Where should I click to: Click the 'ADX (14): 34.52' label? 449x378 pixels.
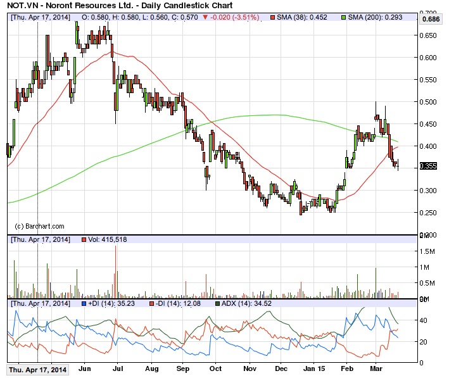(x=246, y=303)
